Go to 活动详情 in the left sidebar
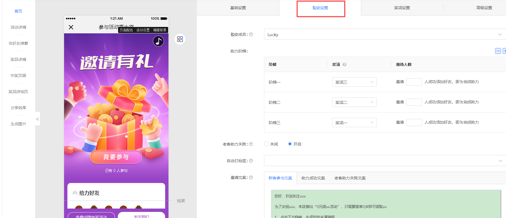Viewport: 506px width, 218px height. 18,27
